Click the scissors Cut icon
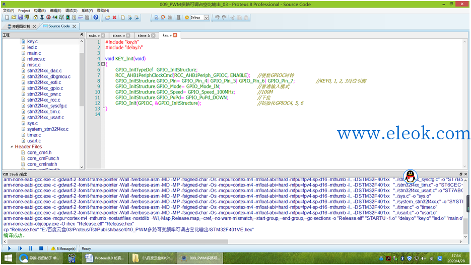The height and width of the screenshot is (265, 471). click(x=233, y=18)
